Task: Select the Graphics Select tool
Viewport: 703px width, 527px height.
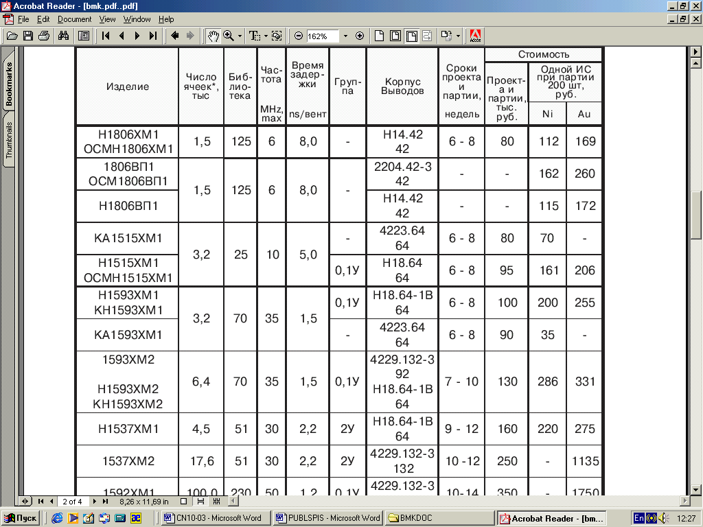Action: click(277, 36)
